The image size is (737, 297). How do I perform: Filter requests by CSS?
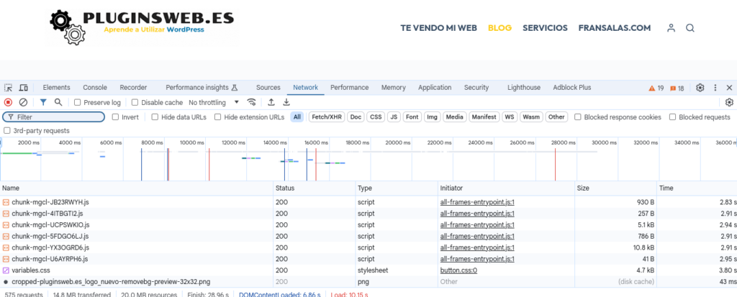[376, 117]
